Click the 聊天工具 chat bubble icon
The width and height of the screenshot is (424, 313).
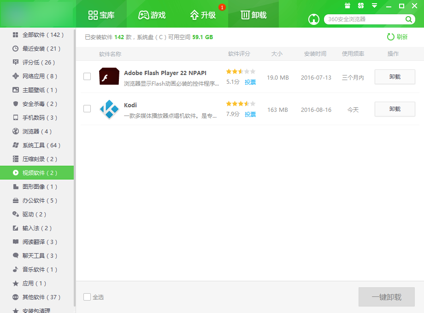tap(16, 255)
